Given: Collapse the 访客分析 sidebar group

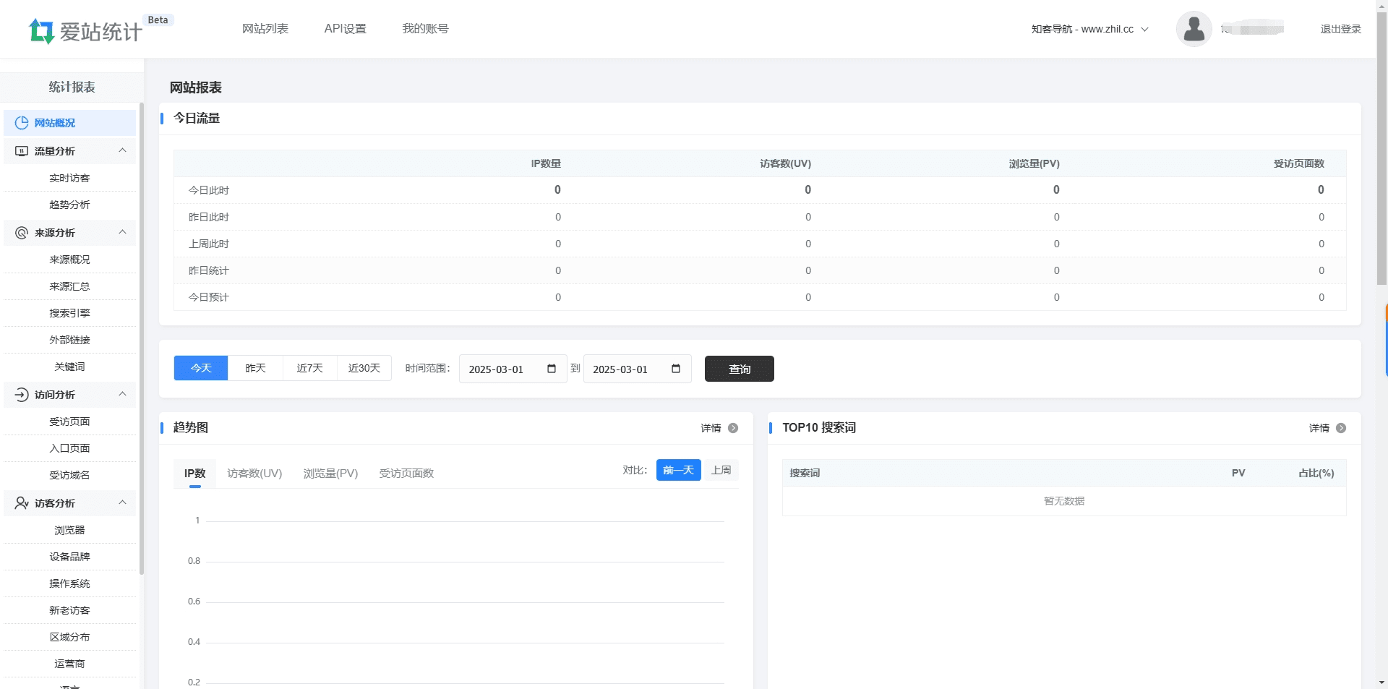Looking at the screenshot, I should click(x=122, y=502).
